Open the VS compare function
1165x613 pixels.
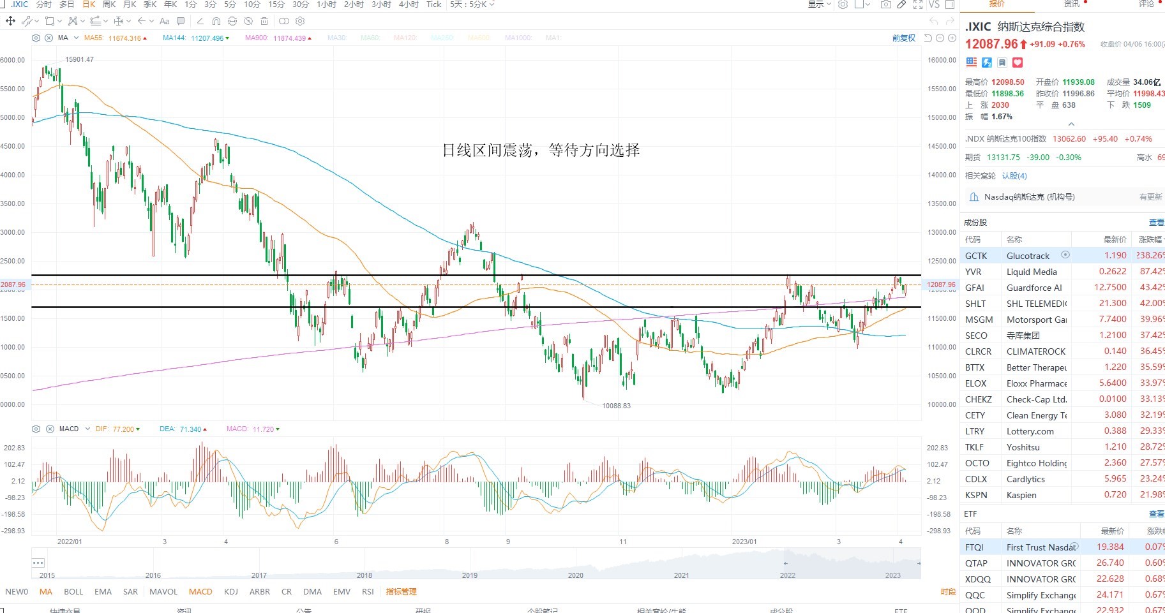pyautogui.click(x=934, y=4)
